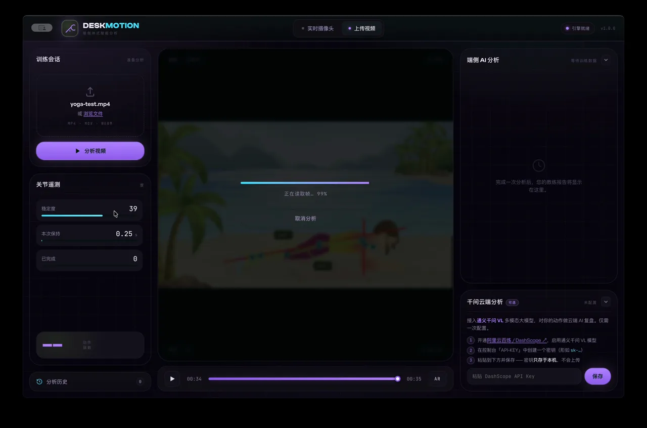Switch to 实时摄像头 live camera mode
The height and width of the screenshot is (428, 647).
coord(317,28)
